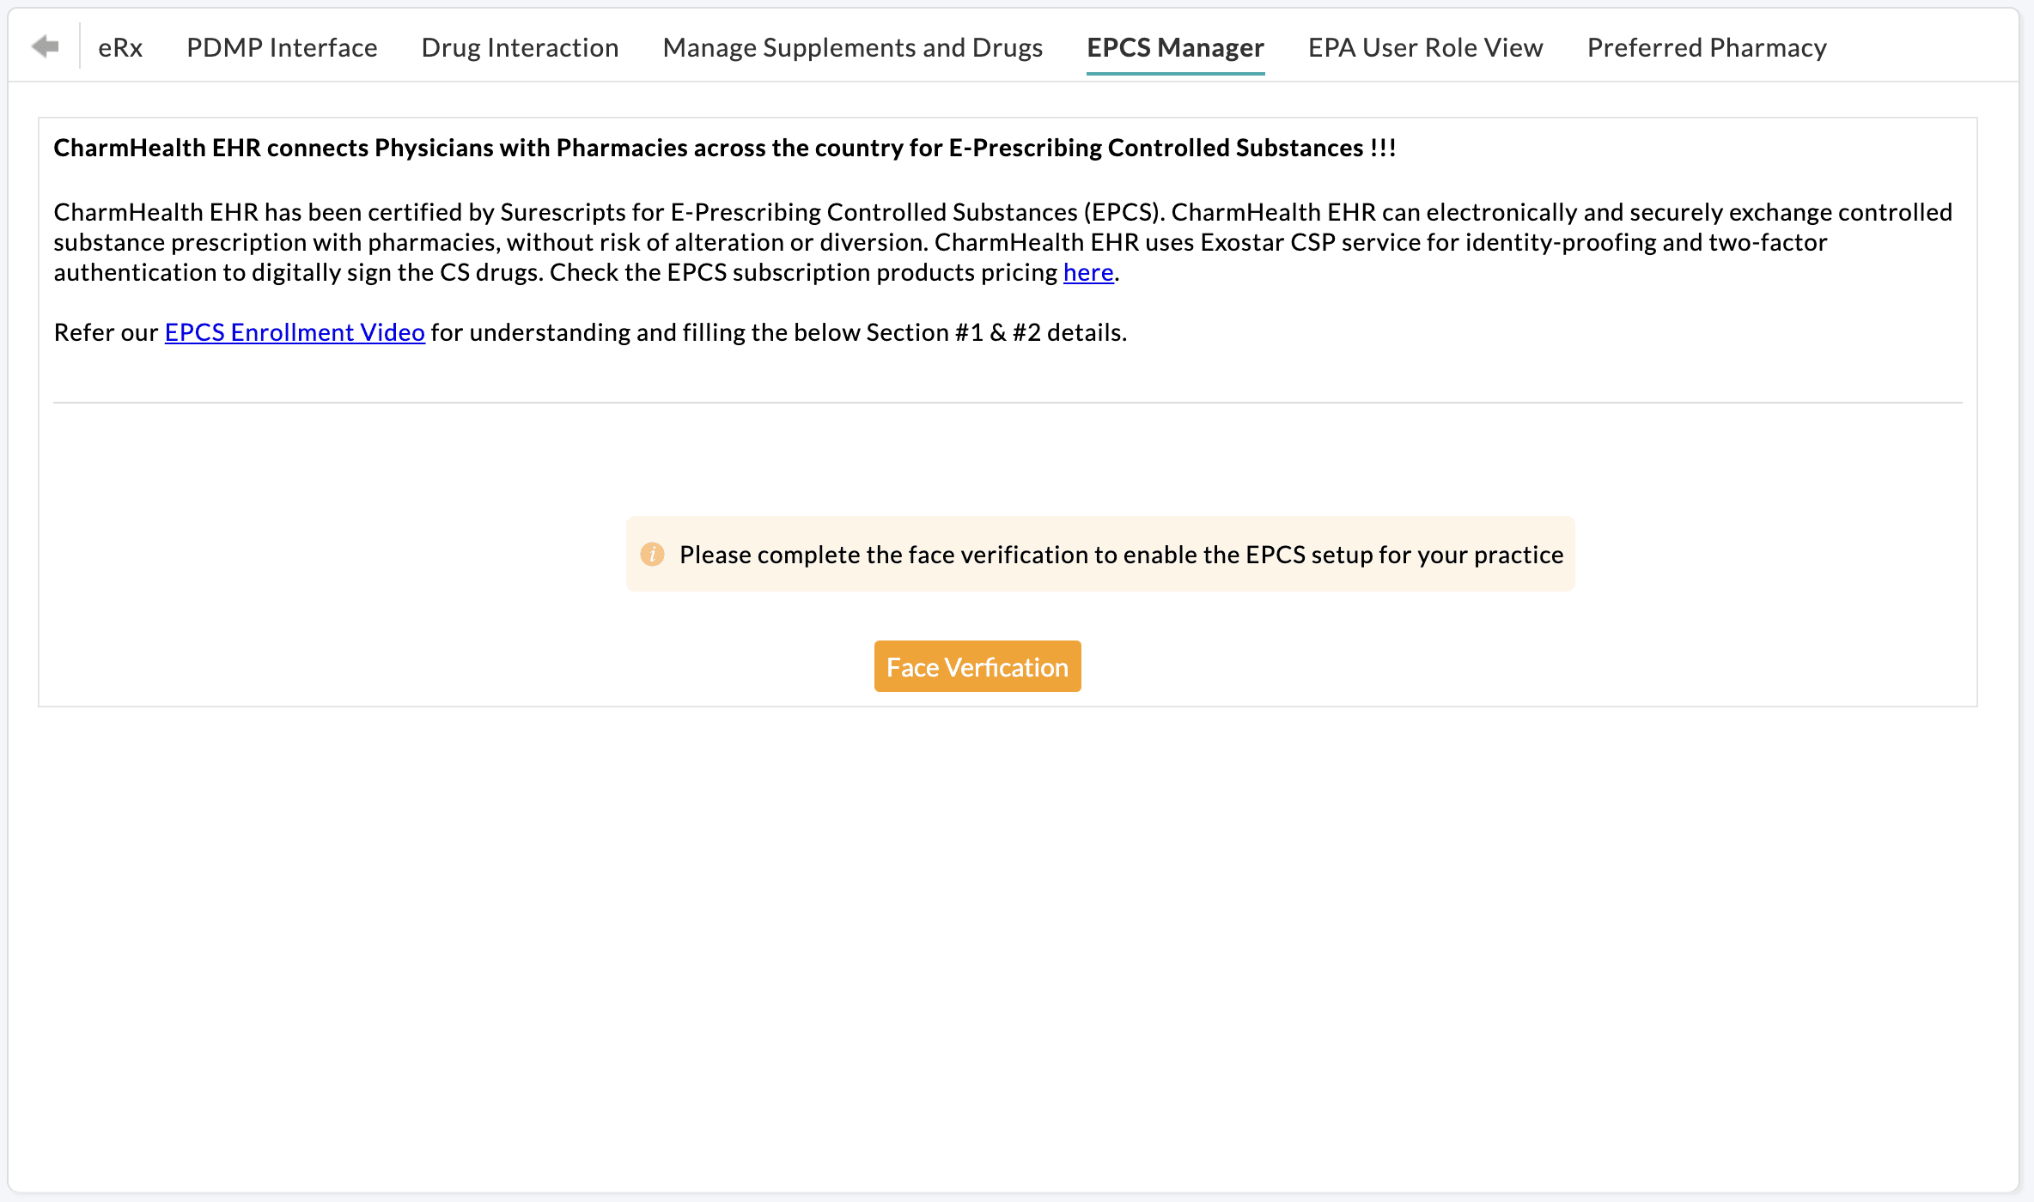Open the EPCS pricing "here" link
Viewport: 2034px width, 1202px height.
tap(1087, 273)
